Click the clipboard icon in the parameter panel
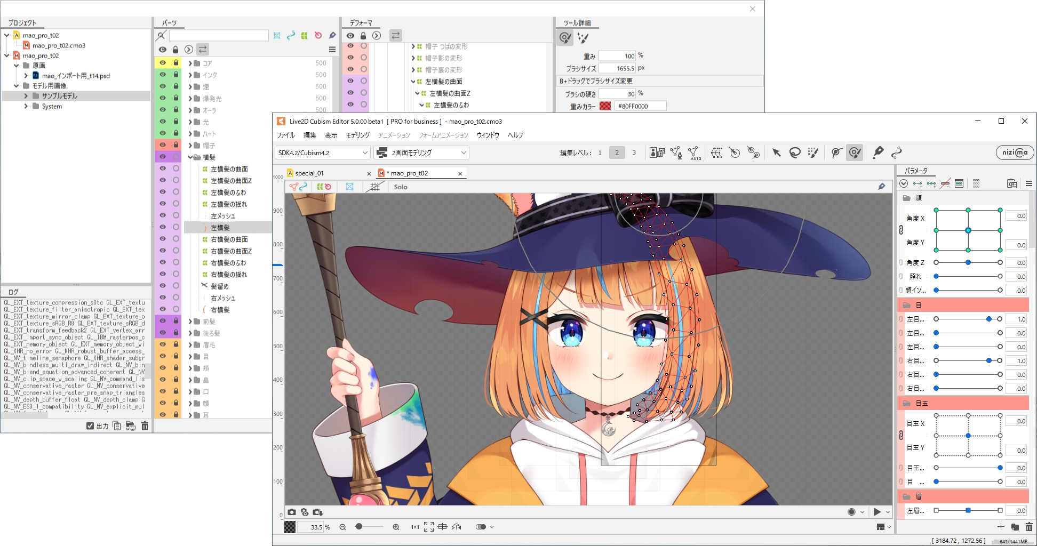 1011,183
